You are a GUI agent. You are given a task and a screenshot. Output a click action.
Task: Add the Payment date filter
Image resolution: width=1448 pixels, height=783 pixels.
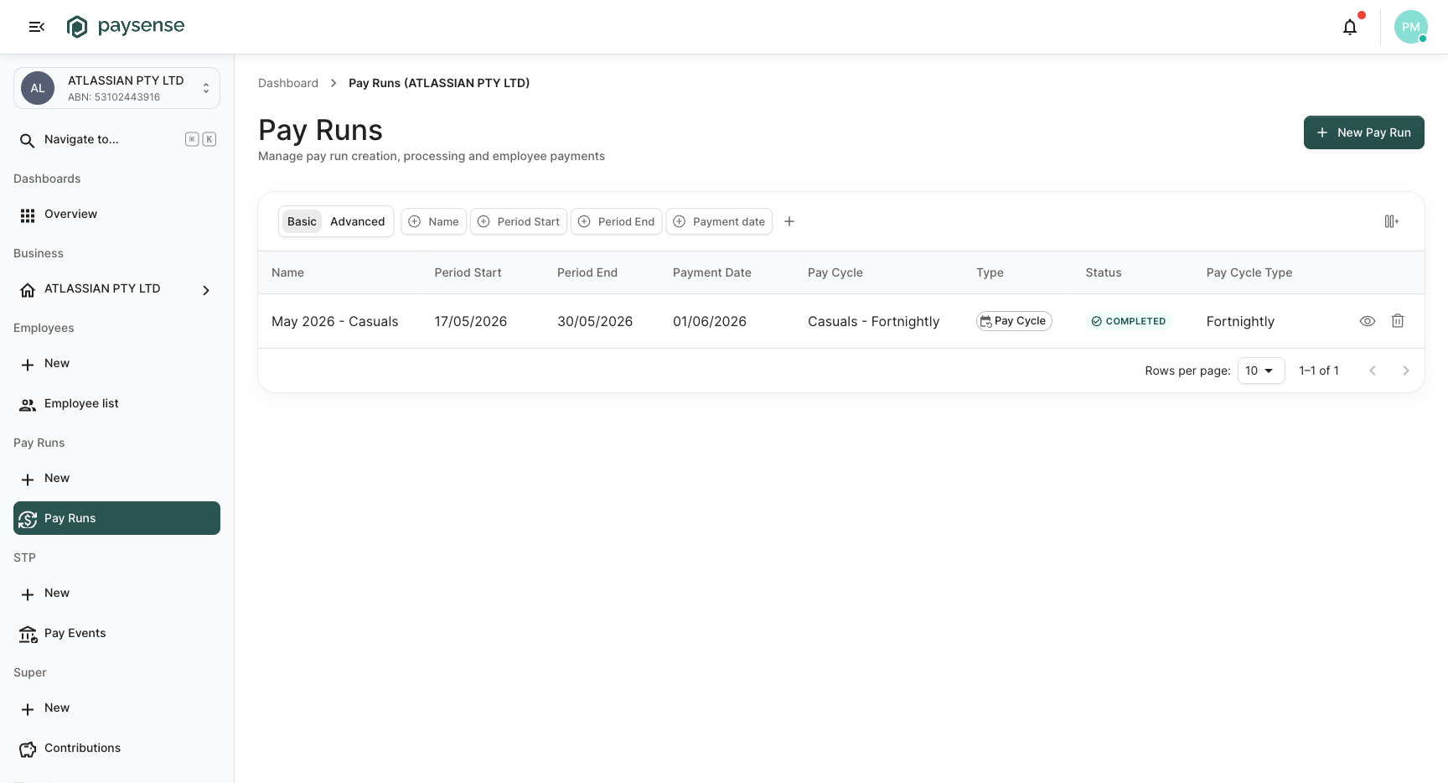pos(719,221)
